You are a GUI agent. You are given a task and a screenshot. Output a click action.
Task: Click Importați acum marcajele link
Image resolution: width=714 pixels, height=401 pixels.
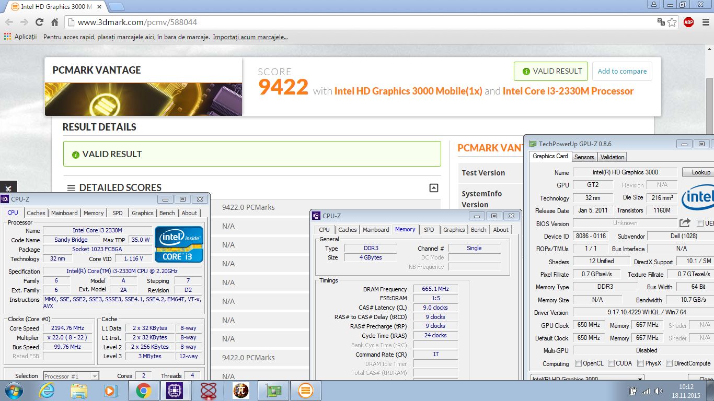250,37
